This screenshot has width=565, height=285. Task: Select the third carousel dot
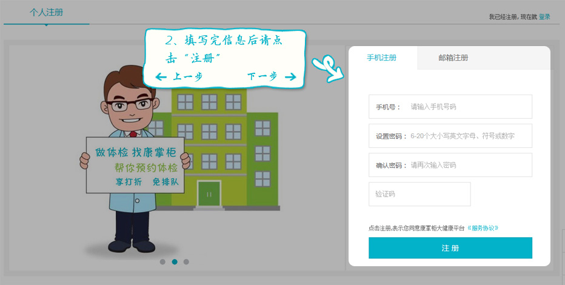[x=186, y=262]
